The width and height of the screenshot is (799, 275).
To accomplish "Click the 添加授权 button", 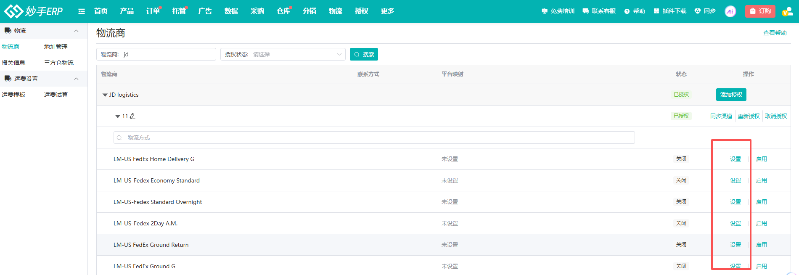I will pyautogui.click(x=731, y=95).
